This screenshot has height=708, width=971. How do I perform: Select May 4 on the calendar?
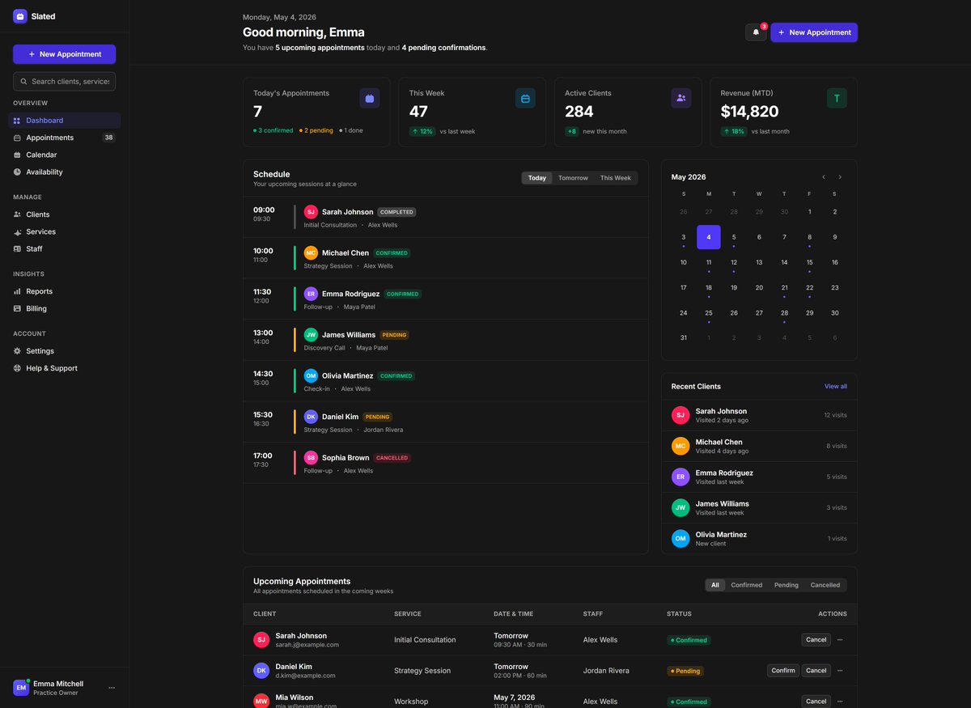[x=709, y=237]
